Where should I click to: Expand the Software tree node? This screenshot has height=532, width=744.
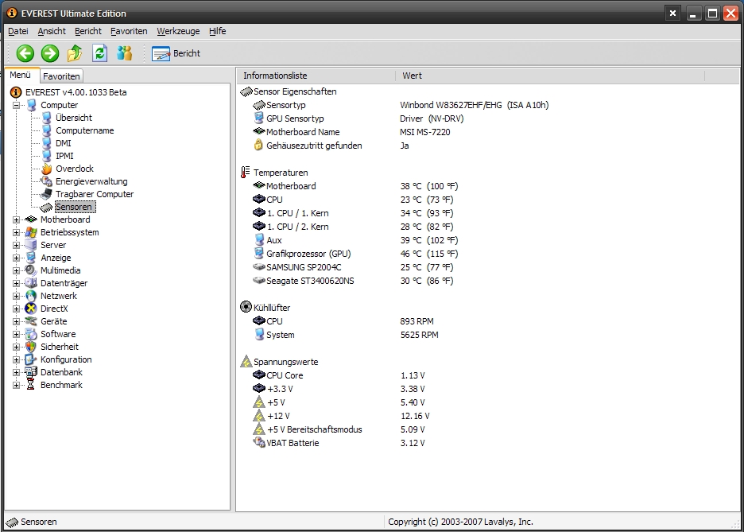(16, 335)
